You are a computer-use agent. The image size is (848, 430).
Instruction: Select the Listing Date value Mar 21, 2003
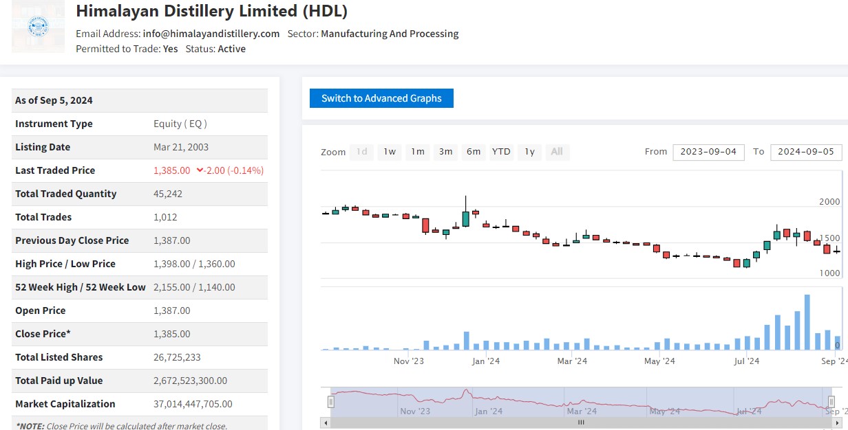[181, 147]
